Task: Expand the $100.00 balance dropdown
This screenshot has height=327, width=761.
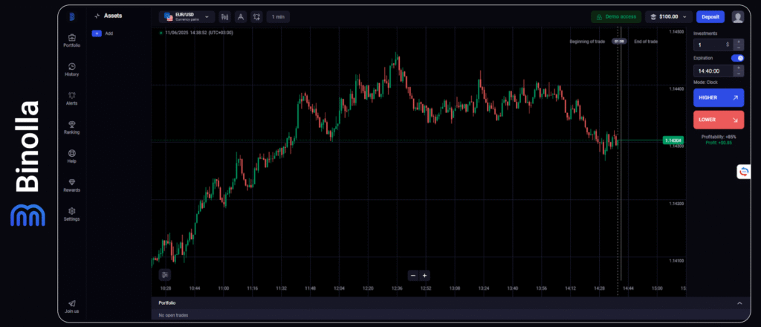Action: (669, 16)
